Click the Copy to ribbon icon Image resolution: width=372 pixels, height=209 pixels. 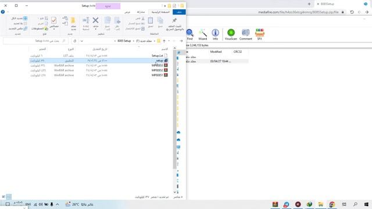tap(108, 21)
